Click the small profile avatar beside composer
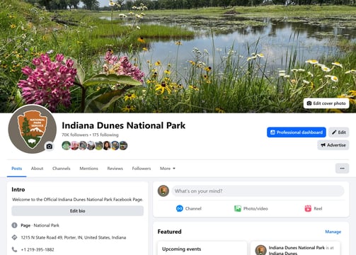 click(x=163, y=191)
